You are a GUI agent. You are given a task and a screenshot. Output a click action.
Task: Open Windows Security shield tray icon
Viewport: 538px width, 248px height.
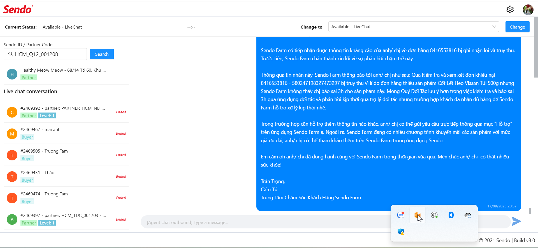401,232
